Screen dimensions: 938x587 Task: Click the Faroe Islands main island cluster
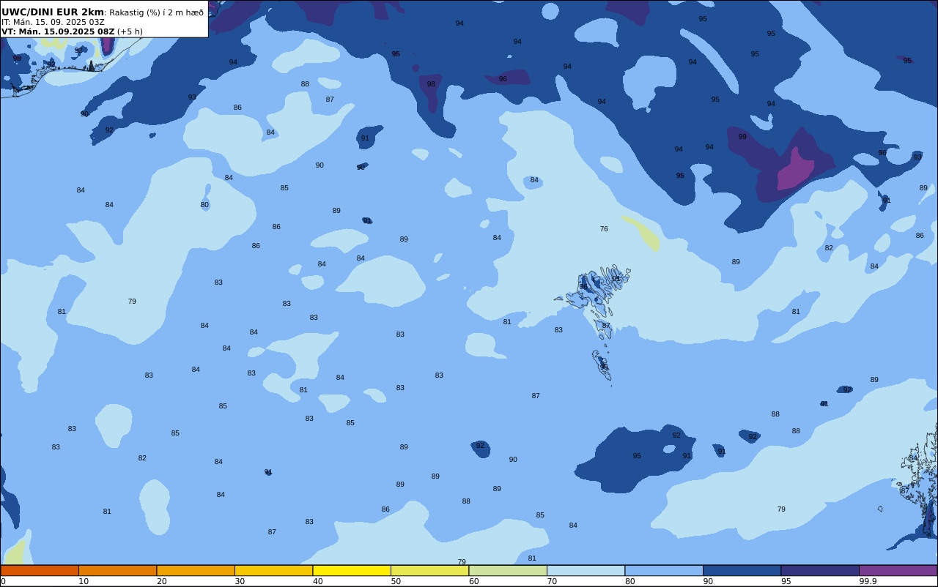pos(595,291)
